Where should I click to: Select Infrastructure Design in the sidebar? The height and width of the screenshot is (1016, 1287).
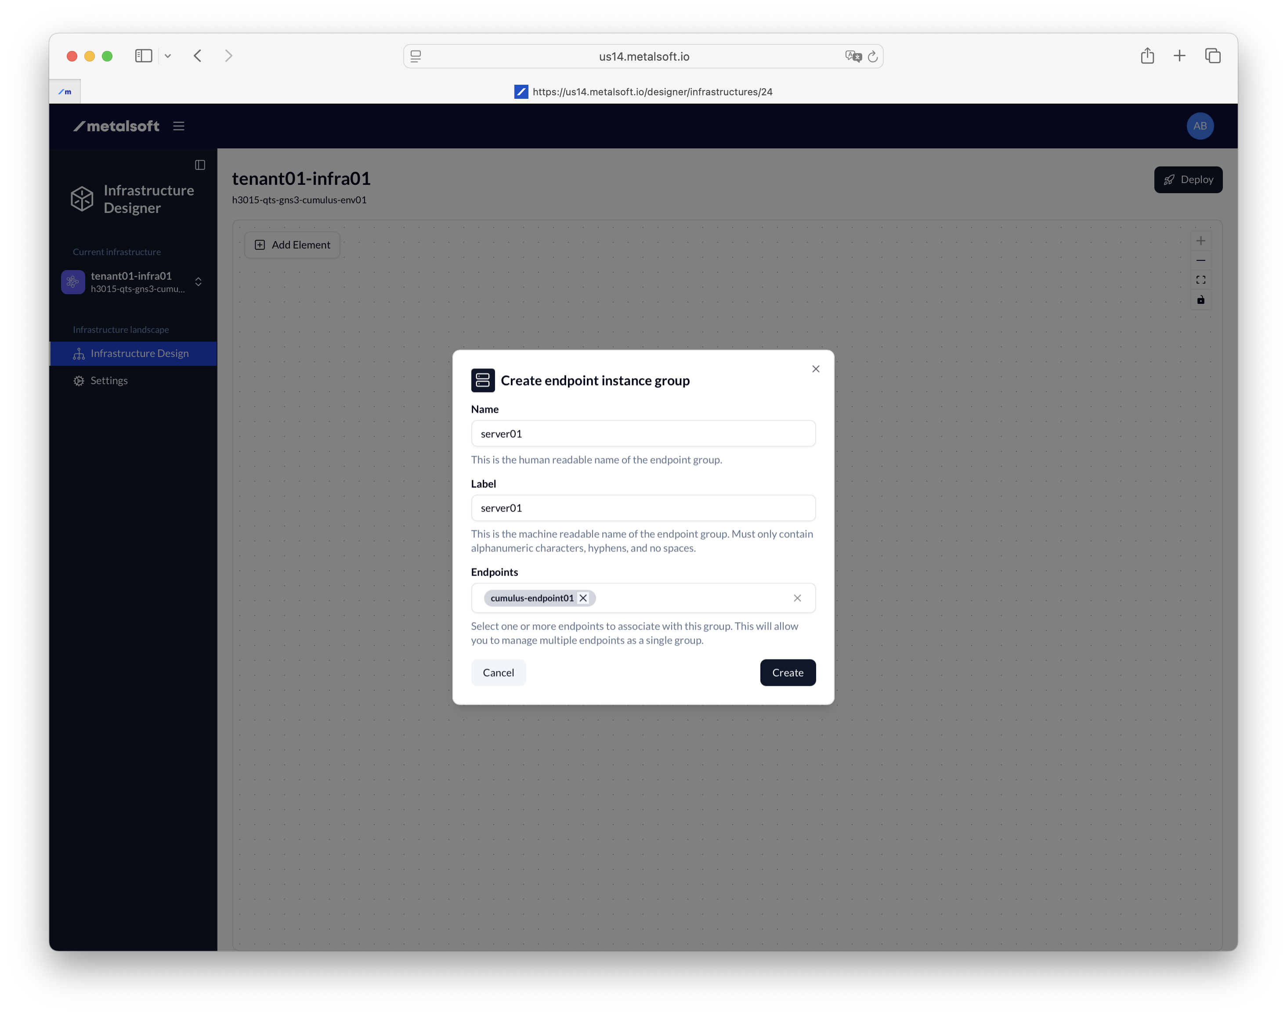coord(139,353)
